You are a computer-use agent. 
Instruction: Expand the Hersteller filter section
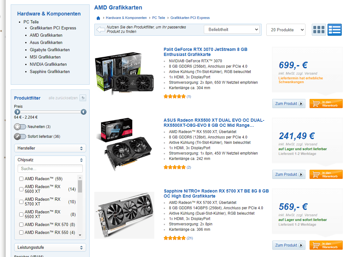(x=50, y=148)
